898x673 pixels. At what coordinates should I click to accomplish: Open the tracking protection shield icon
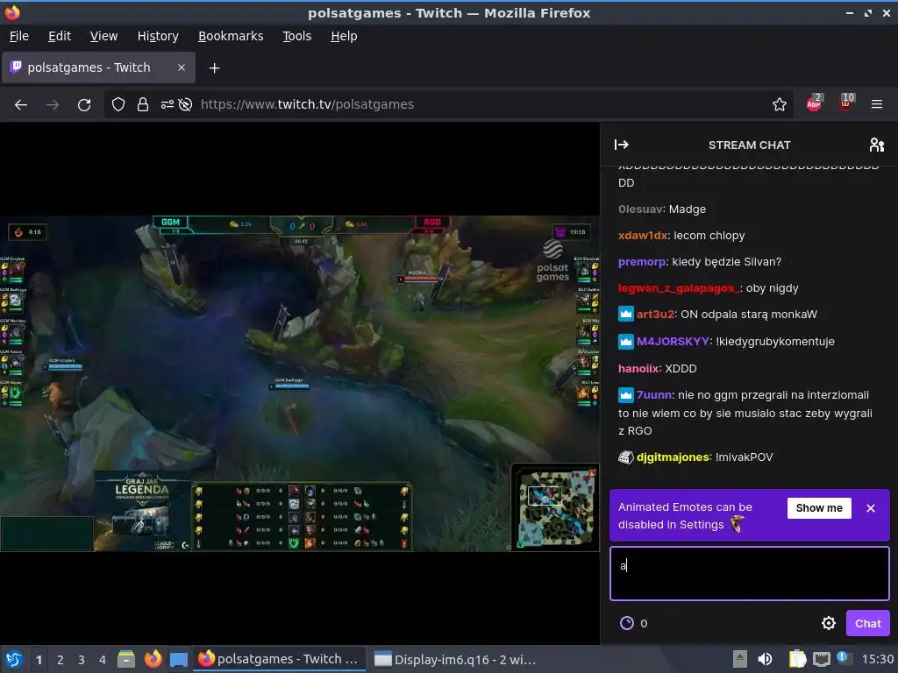(x=118, y=105)
